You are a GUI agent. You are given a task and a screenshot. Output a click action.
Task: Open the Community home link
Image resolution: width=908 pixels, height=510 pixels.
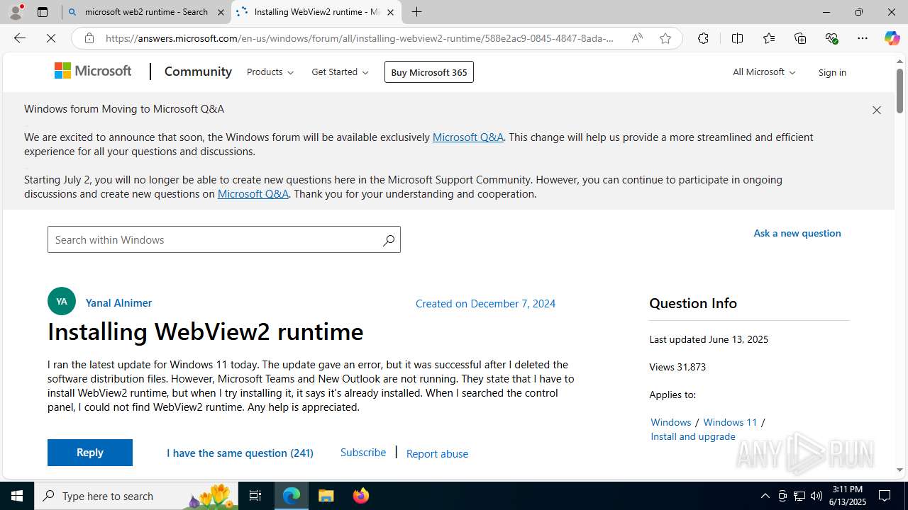198,72
